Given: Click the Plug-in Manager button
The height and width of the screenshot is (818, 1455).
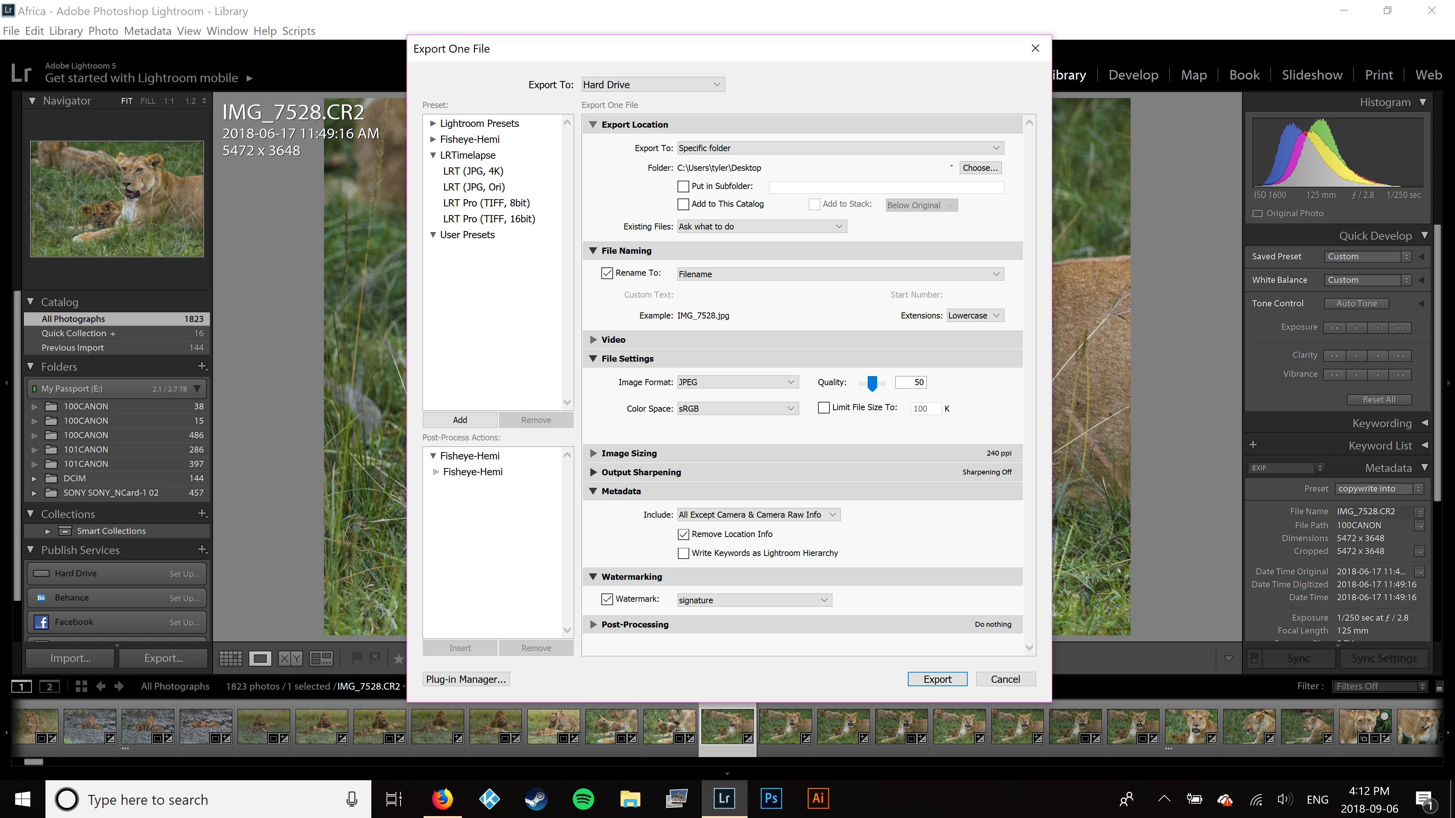Looking at the screenshot, I should click(466, 679).
